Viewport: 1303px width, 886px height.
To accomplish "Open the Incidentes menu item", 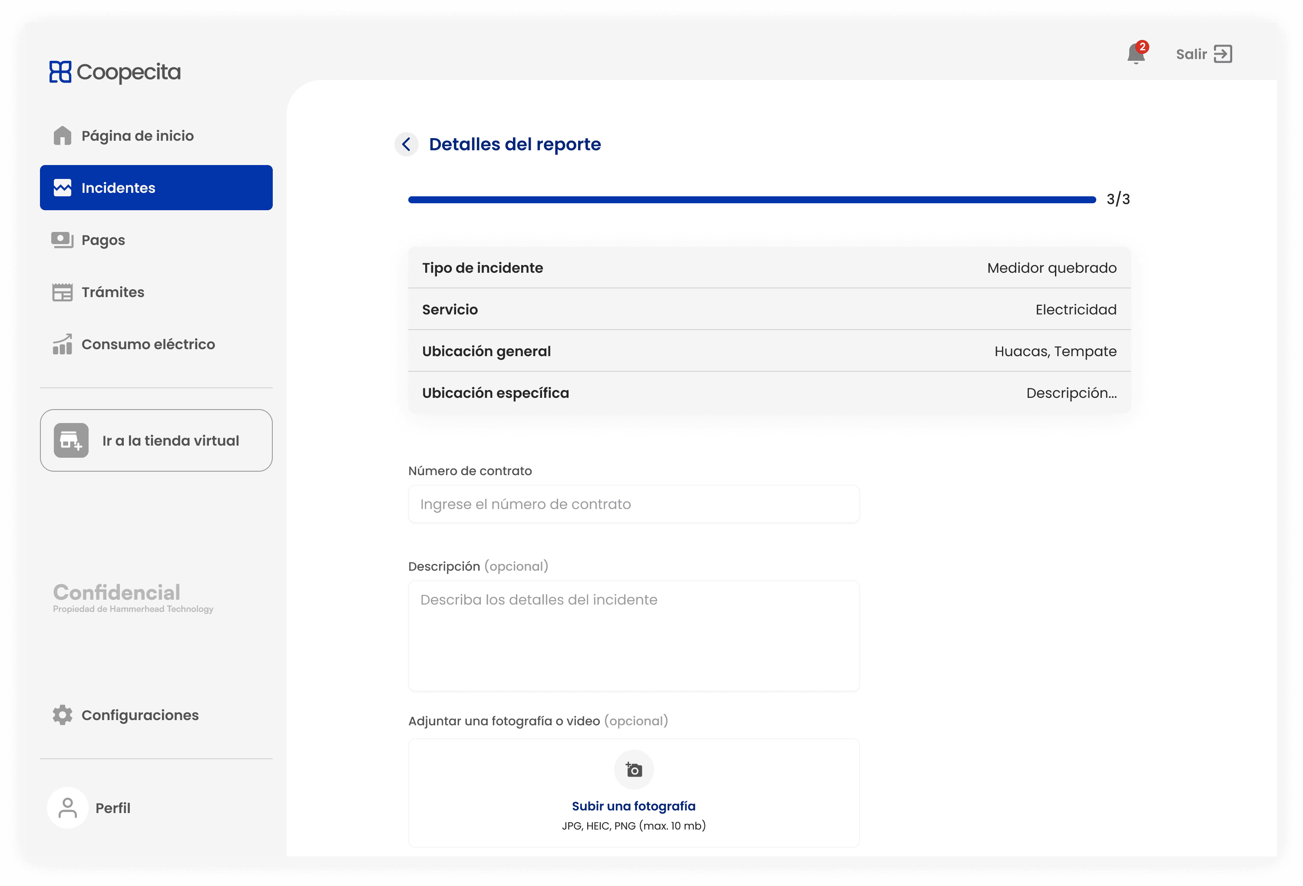I will click(x=156, y=188).
